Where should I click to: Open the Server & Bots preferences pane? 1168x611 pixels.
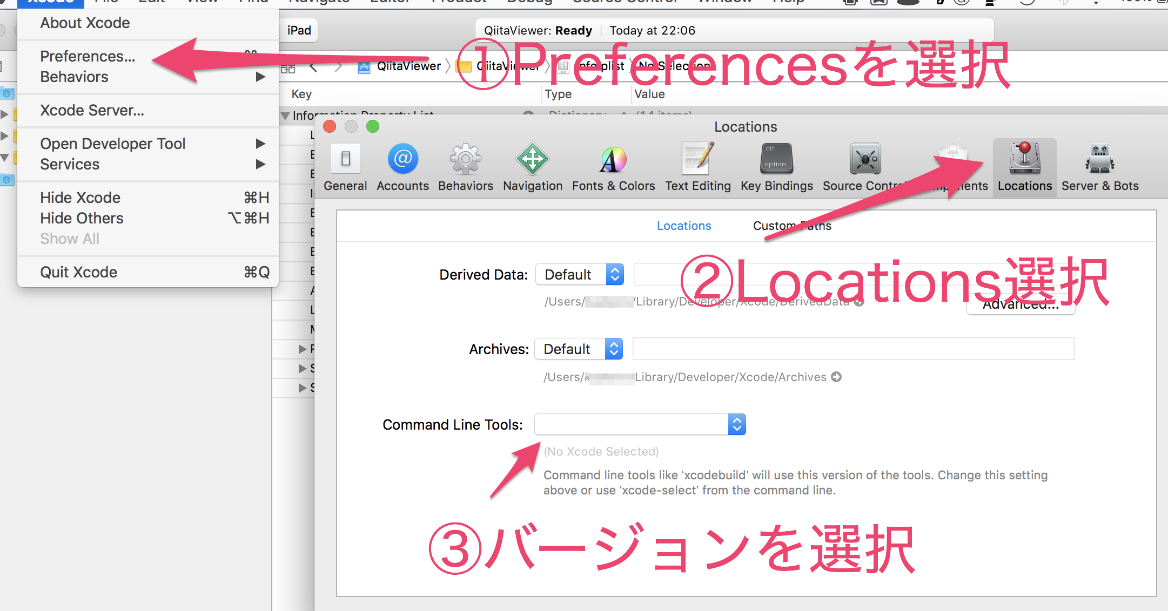[1100, 167]
